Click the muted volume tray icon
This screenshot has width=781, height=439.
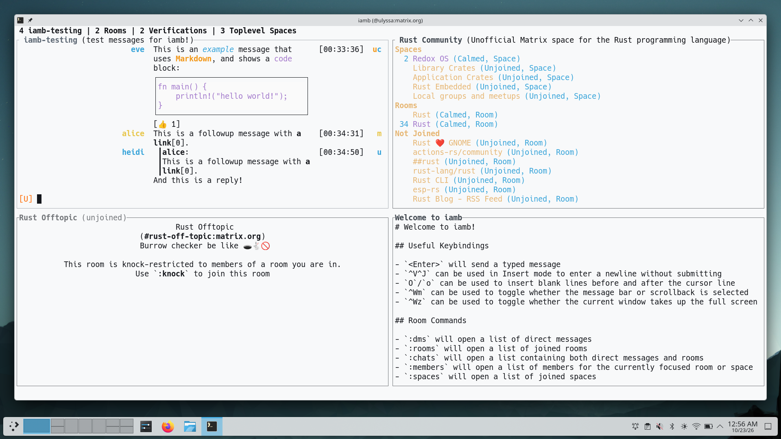point(660,426)
